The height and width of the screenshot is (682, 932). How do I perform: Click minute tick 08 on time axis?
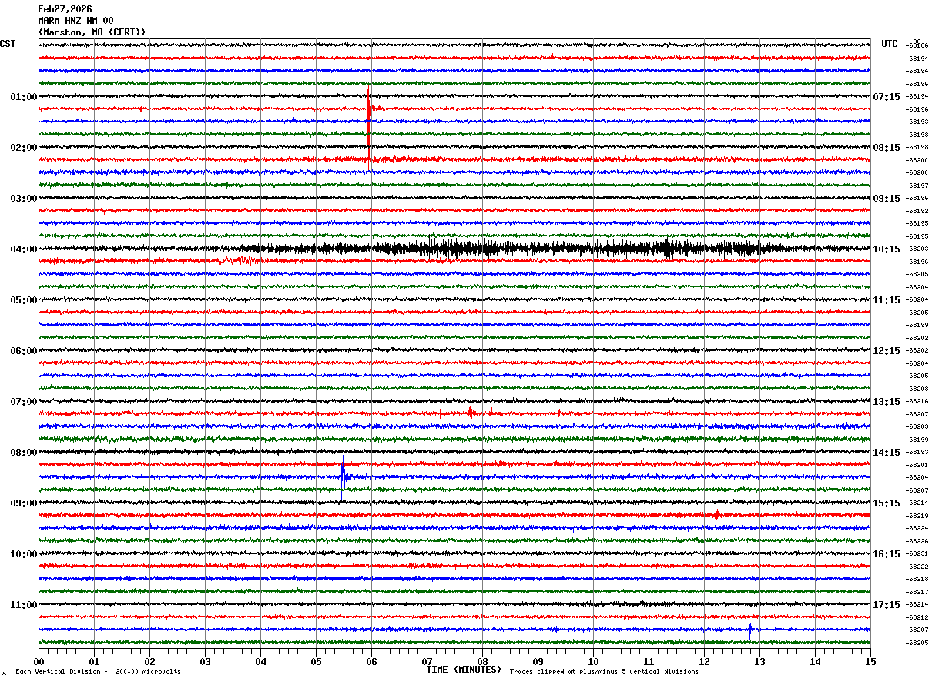[x=482, y=661]
